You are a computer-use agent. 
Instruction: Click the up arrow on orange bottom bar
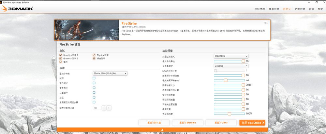(x=162, y=130)
